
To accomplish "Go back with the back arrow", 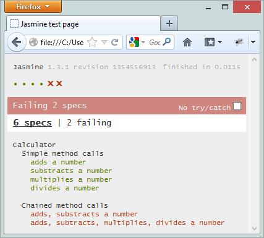I will (x=17, y=42).
